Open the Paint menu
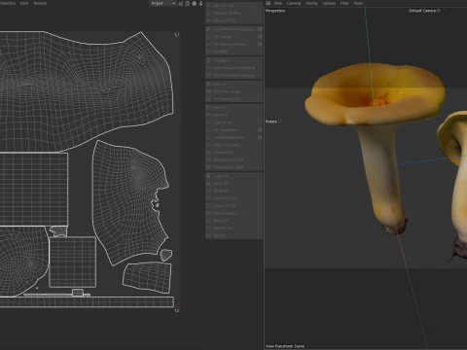 [24, 3]
